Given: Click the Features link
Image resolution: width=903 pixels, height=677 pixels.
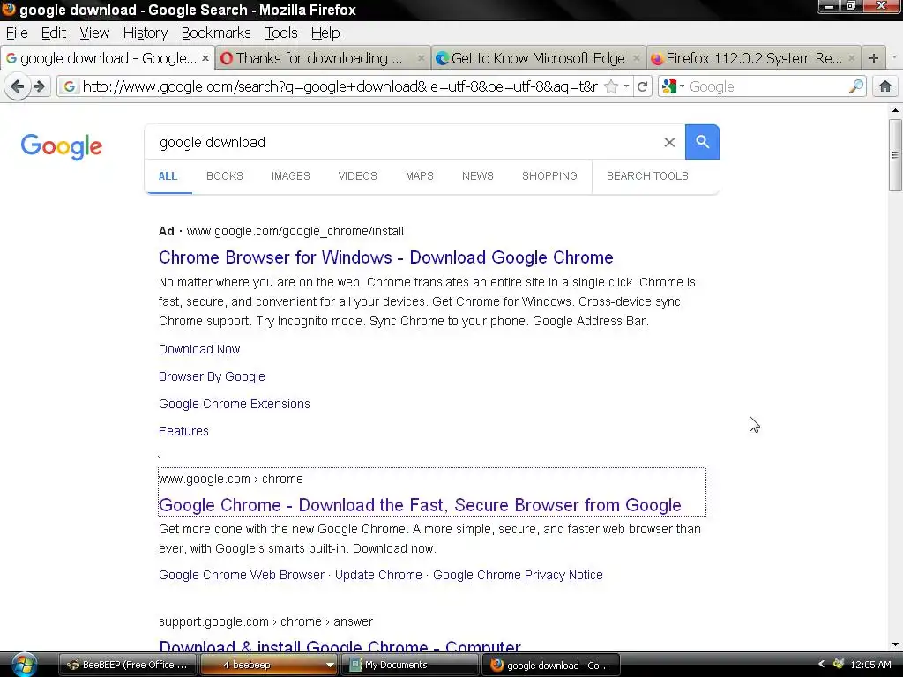Looking at the screenshot, I should pos(183,431).
